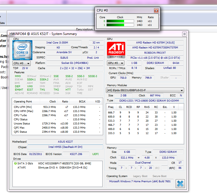
Task: Click the Uncore Status row
Action: click(x=57, y=124)
